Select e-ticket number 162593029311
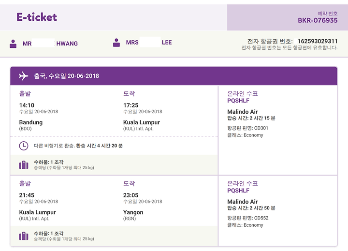Viewport: 348px width, 251px height. [318, 41]
